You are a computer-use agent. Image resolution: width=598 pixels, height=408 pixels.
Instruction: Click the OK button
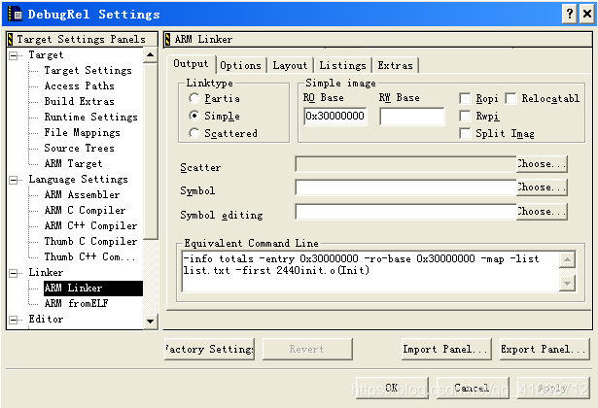pyautogui.click(x=392, y=388)
